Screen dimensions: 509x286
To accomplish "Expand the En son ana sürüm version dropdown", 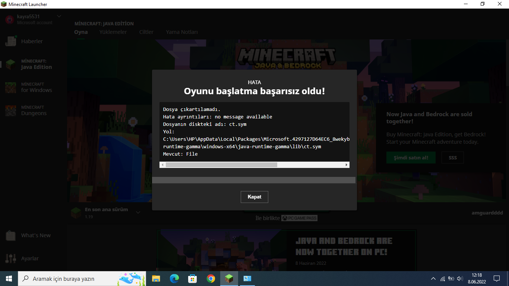I will click(138, 213).
